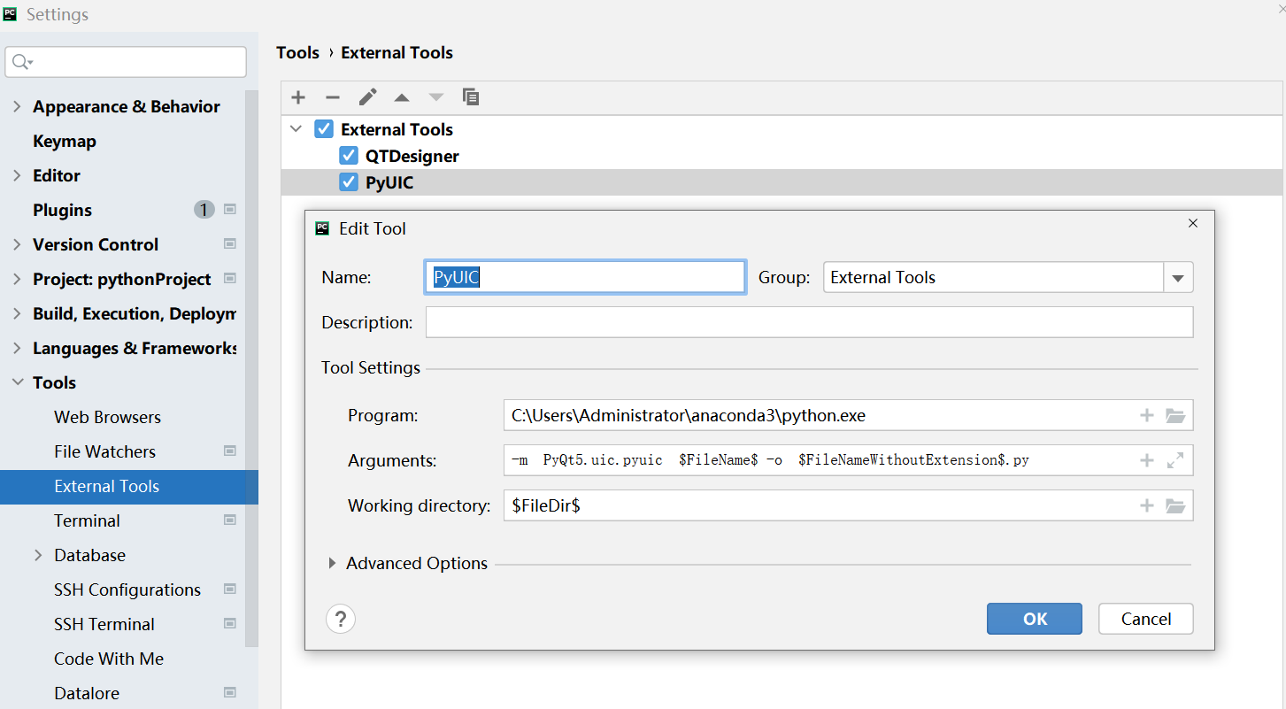Copy selected tool using copy icon
Viewport: 1286px width, 709px height.
(x=471, y=97)
